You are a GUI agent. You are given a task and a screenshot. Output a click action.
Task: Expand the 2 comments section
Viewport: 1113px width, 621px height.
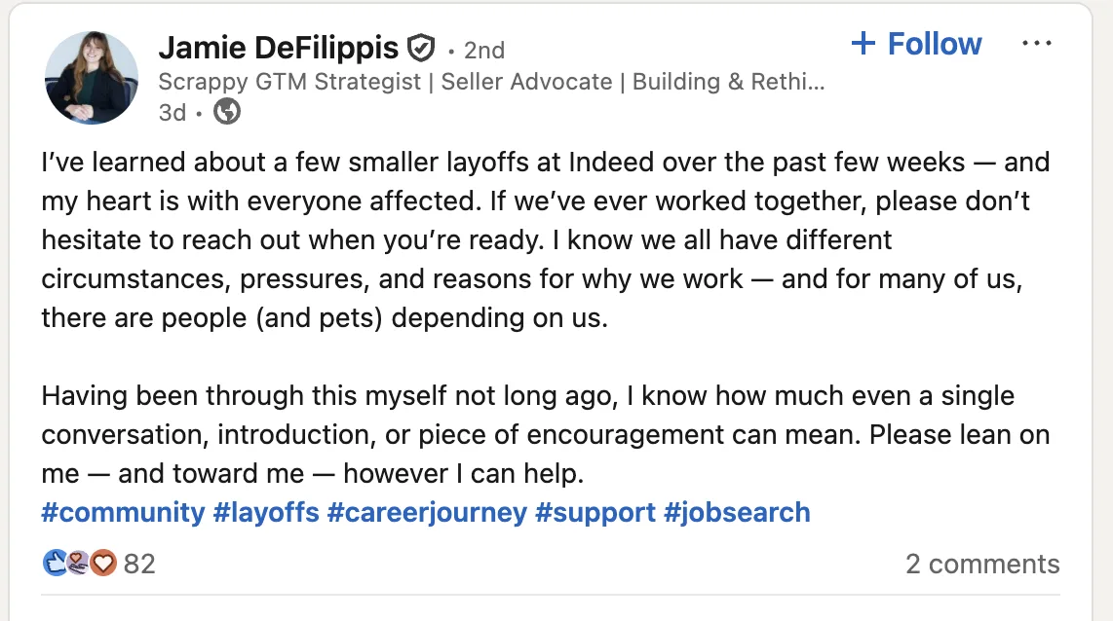(x=981, y=564)
